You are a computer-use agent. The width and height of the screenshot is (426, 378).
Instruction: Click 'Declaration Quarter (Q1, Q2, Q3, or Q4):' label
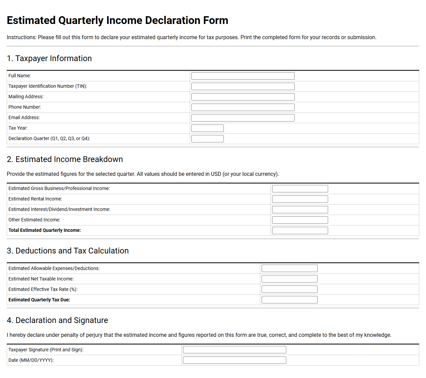(49, 138)
